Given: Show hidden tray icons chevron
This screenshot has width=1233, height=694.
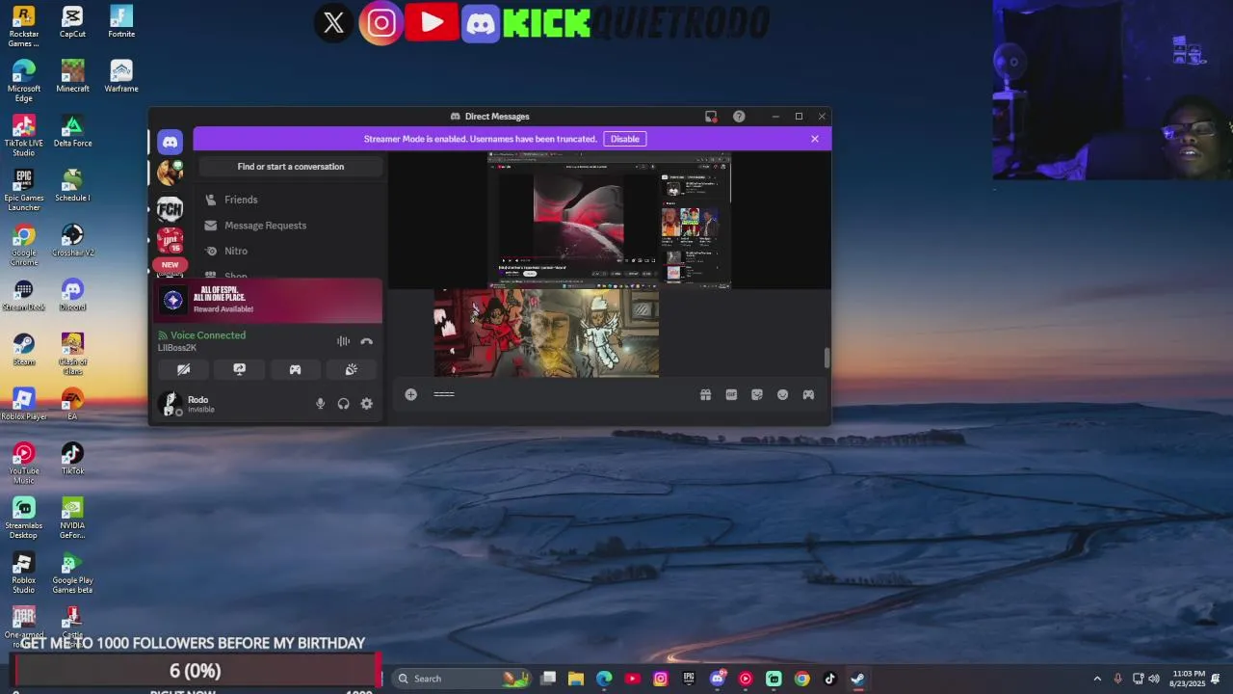Looking at the screenshot, I should click(x=1097, y=679).
